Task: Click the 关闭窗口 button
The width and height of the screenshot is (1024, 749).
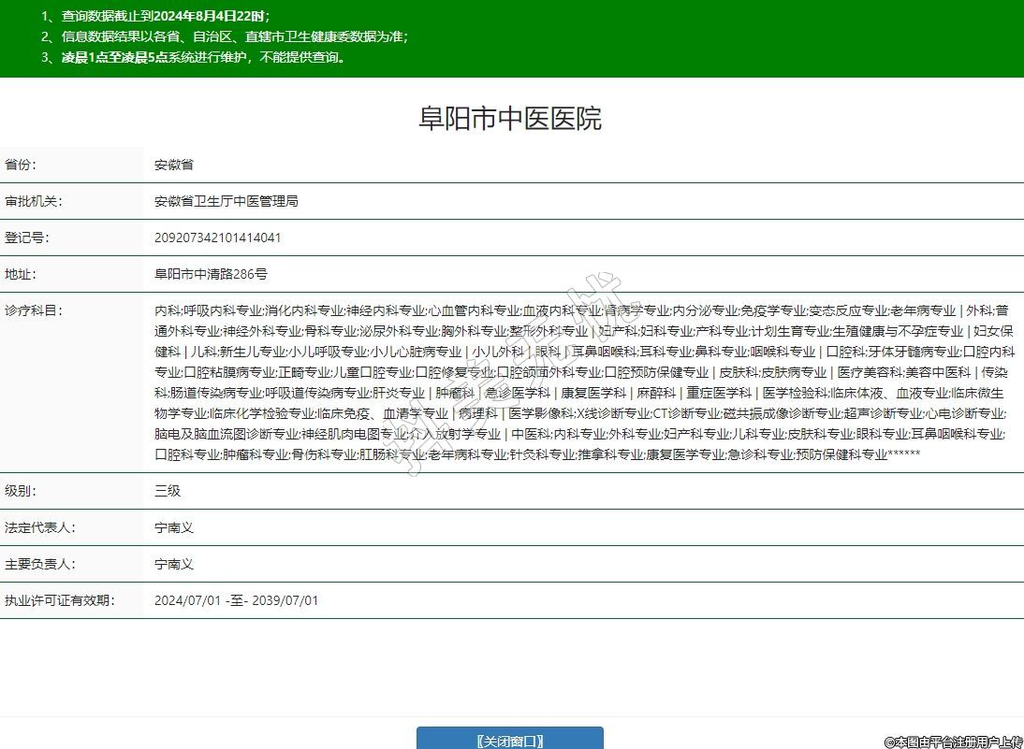Action: pos(509,740)
